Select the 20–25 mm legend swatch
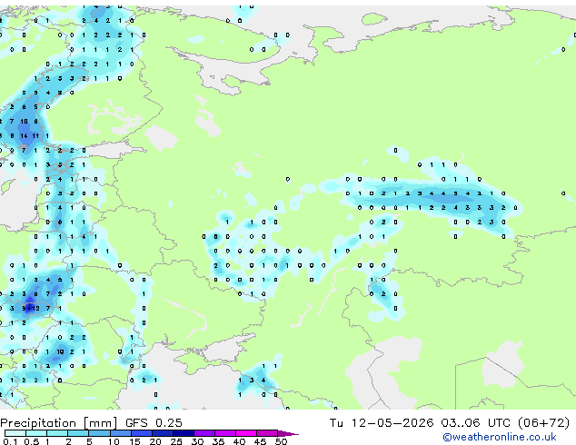This screenshot has width=576, height=445. [x=163, y=433]
